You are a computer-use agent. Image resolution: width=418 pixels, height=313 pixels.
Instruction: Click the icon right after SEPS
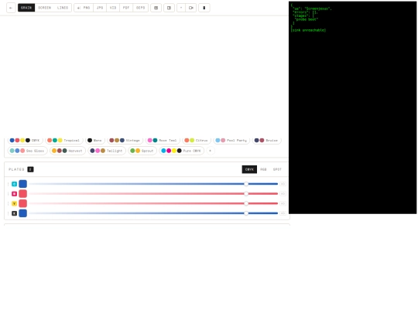click(156, 8)
